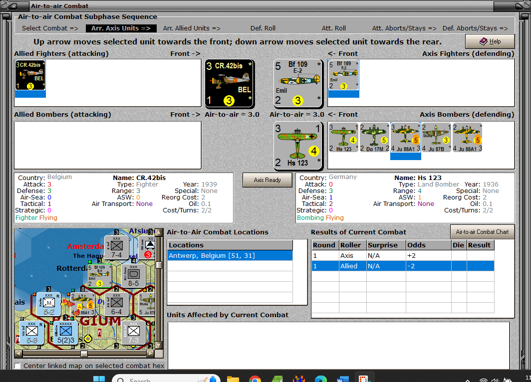The image size is (531, 382).
Task: Select the Hs 123 counter in Axis Bombers list
Action: point(343,137)
